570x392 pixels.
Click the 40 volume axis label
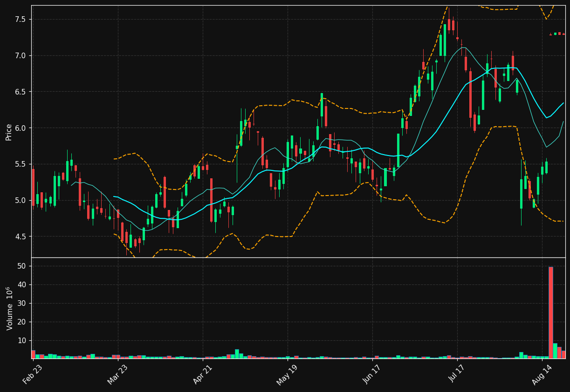click(x=21, y=285)
